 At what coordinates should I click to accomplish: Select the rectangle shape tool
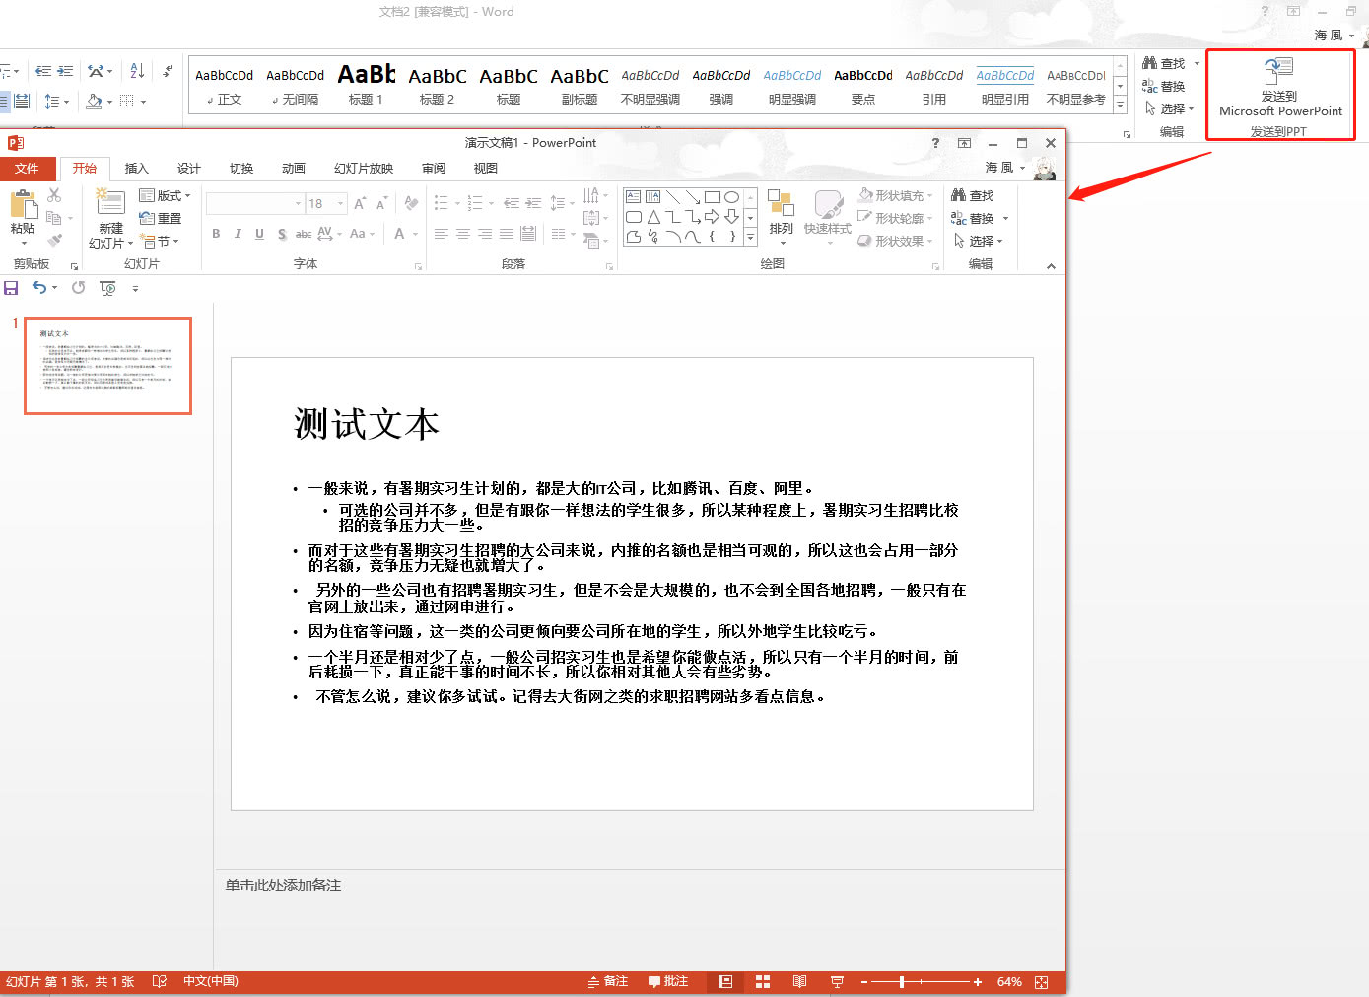713,196
